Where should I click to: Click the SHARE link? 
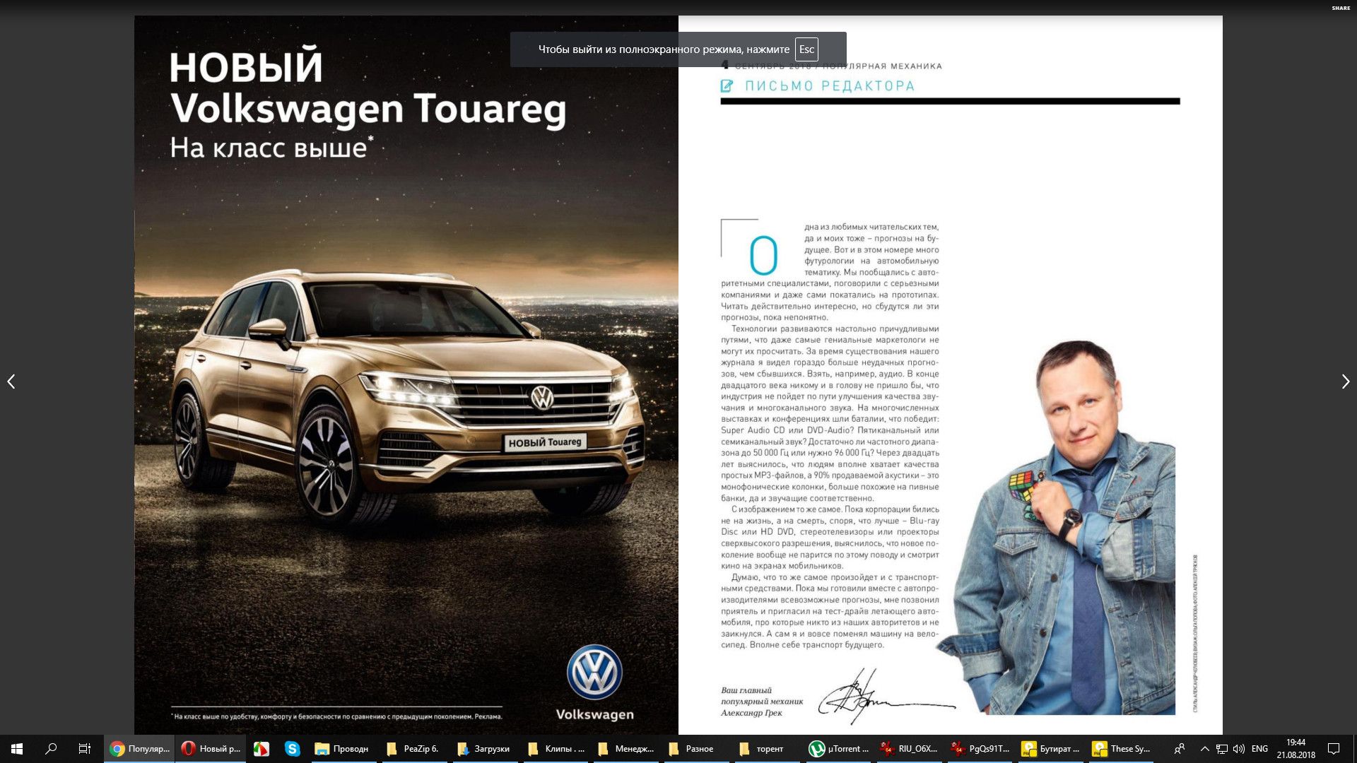point(1341,8)
